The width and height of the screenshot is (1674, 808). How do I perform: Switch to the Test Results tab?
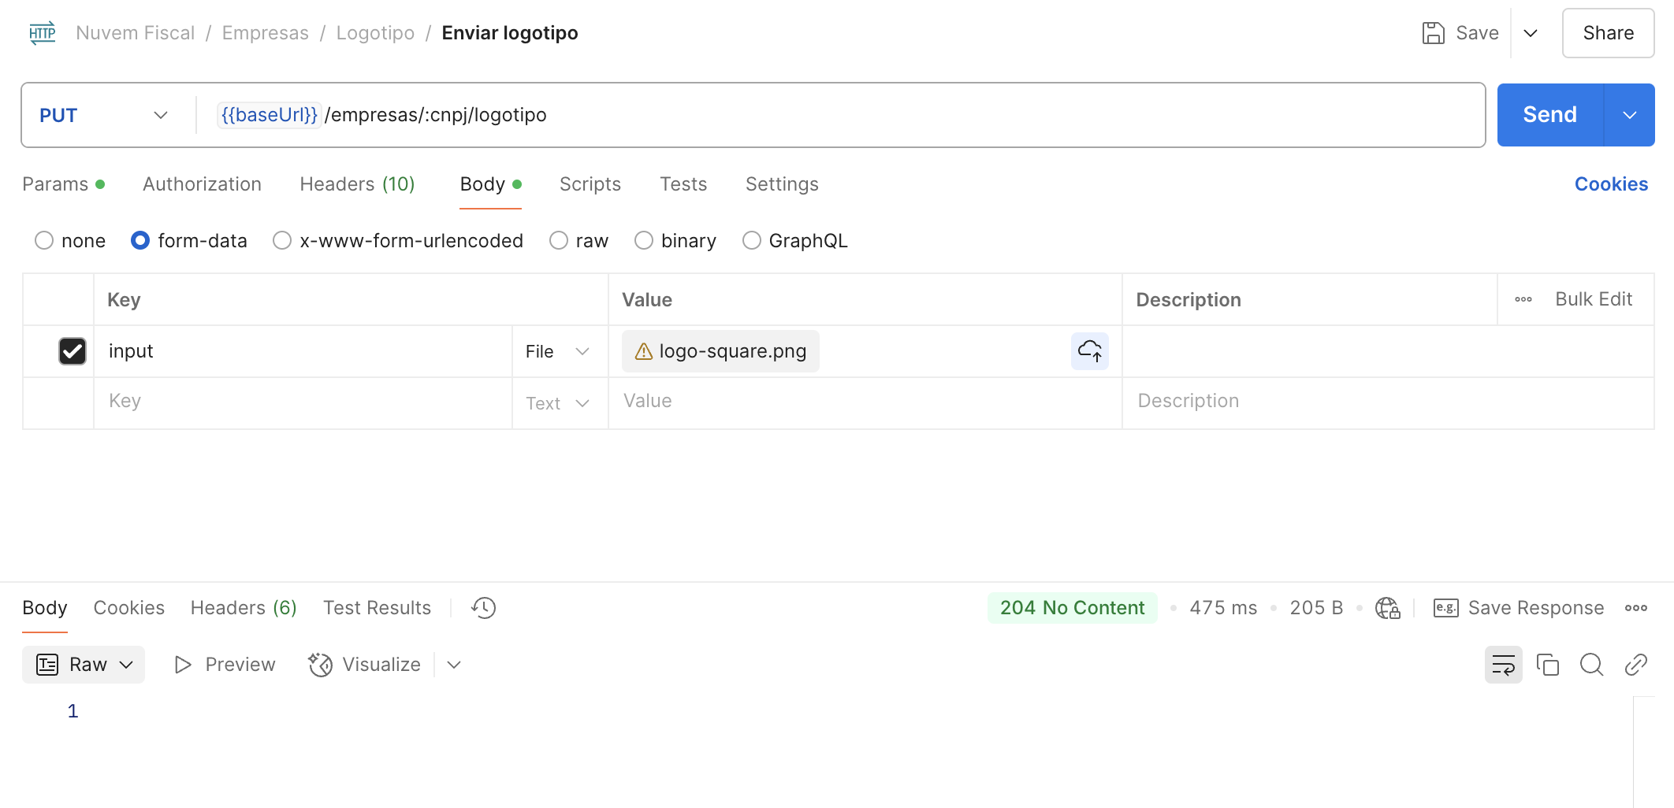pyautogui.click(x=377, y=608)
